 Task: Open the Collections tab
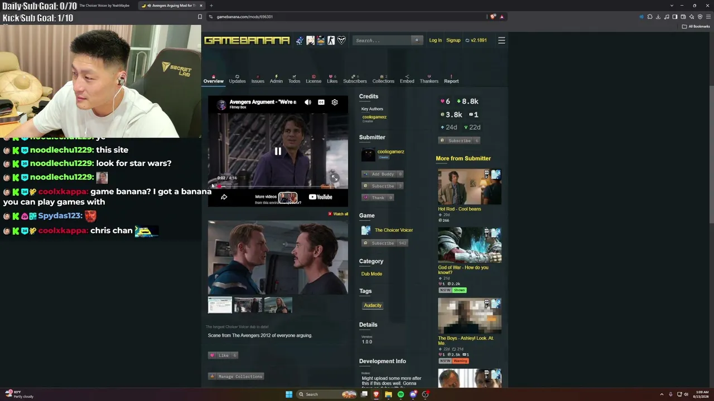coord(383,79)
